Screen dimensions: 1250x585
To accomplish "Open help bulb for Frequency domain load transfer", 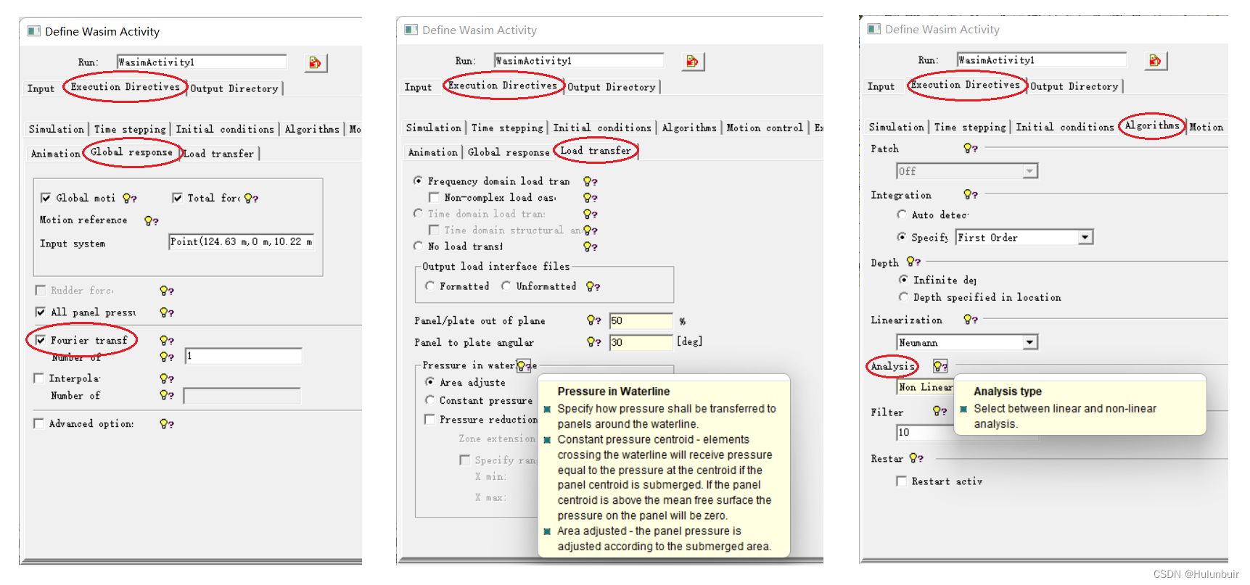I will pyautogui.click(x=591, y=181).
